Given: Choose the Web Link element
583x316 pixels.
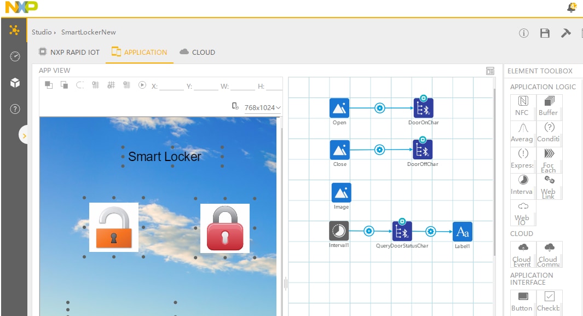Looking at the screenshot, I should (x=549, y=185).
